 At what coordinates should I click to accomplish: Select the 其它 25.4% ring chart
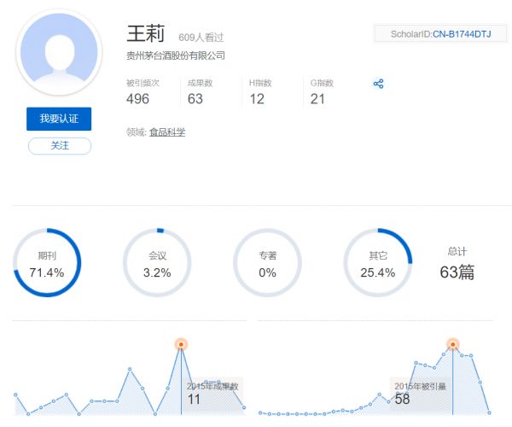[377, 263]
